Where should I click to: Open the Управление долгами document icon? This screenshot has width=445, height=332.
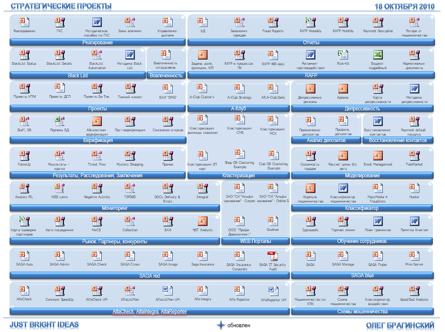click(x=167, y=22)
